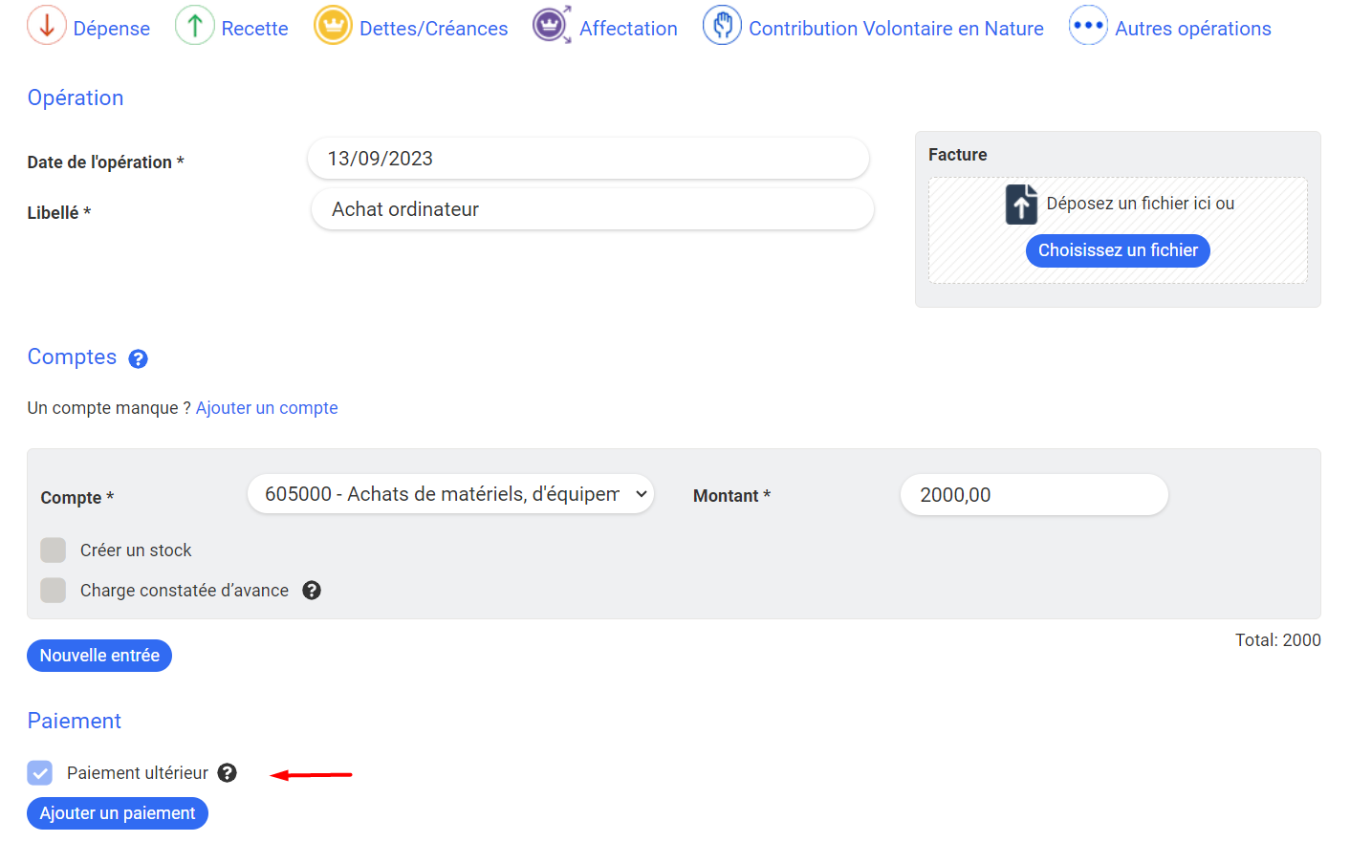This screenshot has height=842, width=1350.
Task: Check the Charge constatée d'avance box
Action: pyautogui.click(x=54, y=591)
